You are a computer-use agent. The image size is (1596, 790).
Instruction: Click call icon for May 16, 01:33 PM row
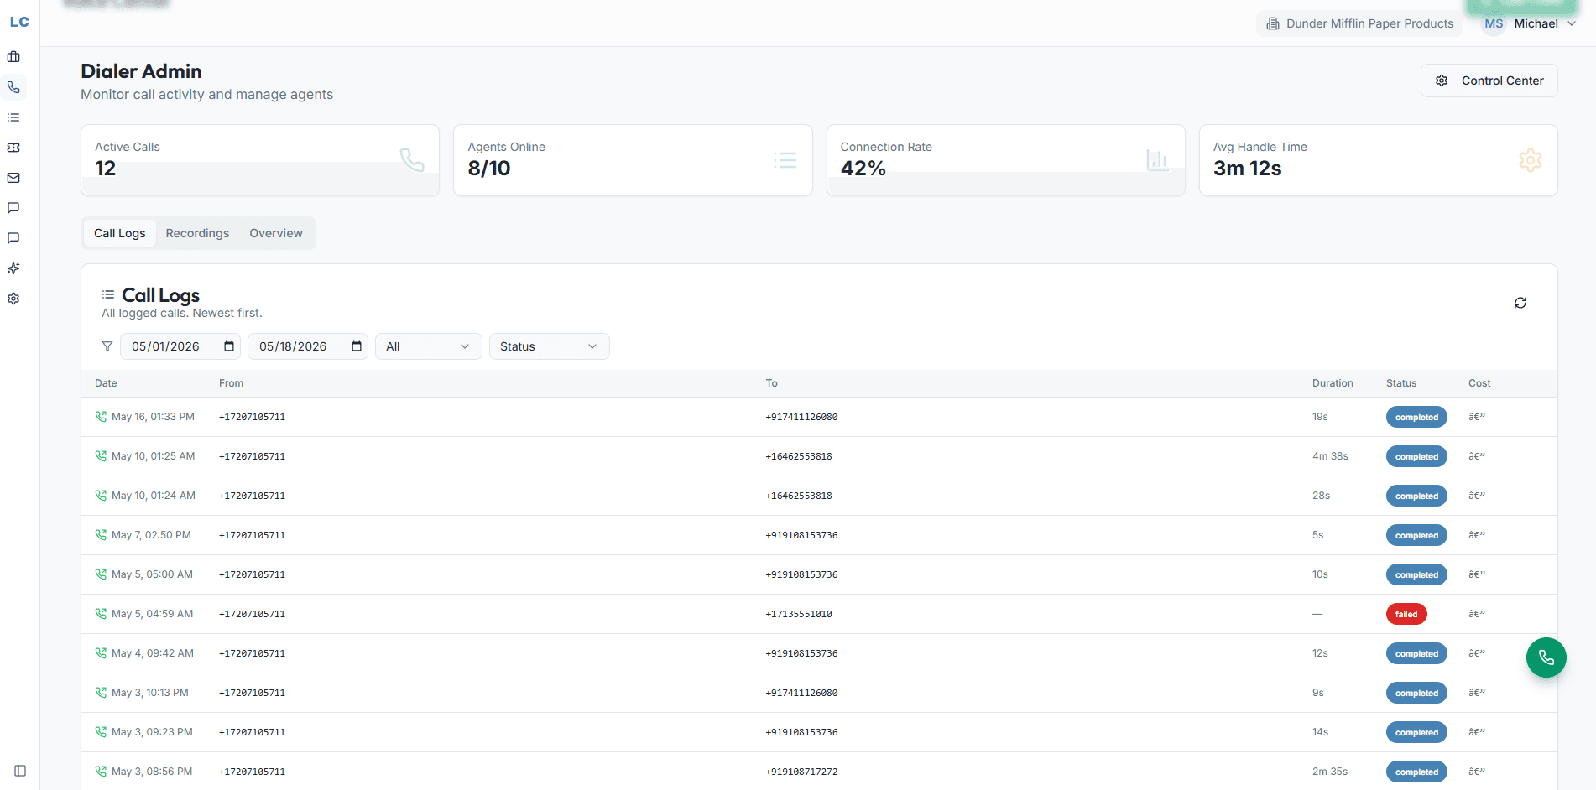pos(101,417)
